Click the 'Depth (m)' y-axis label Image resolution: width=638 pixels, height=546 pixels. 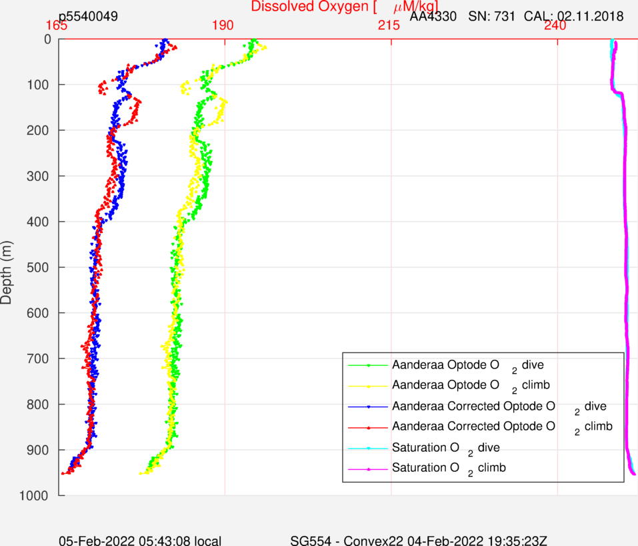[x=7, y=267]
